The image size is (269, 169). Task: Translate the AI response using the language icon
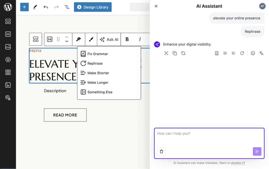tap(261, 53)
